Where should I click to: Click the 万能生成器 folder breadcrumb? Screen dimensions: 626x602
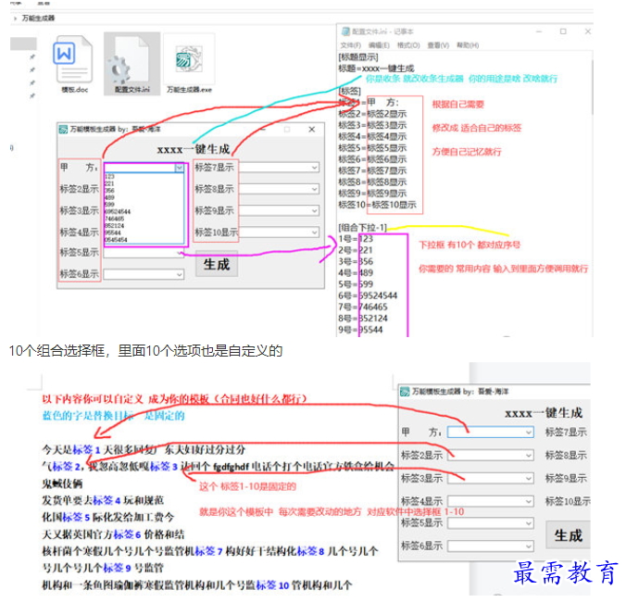point(38,19)
